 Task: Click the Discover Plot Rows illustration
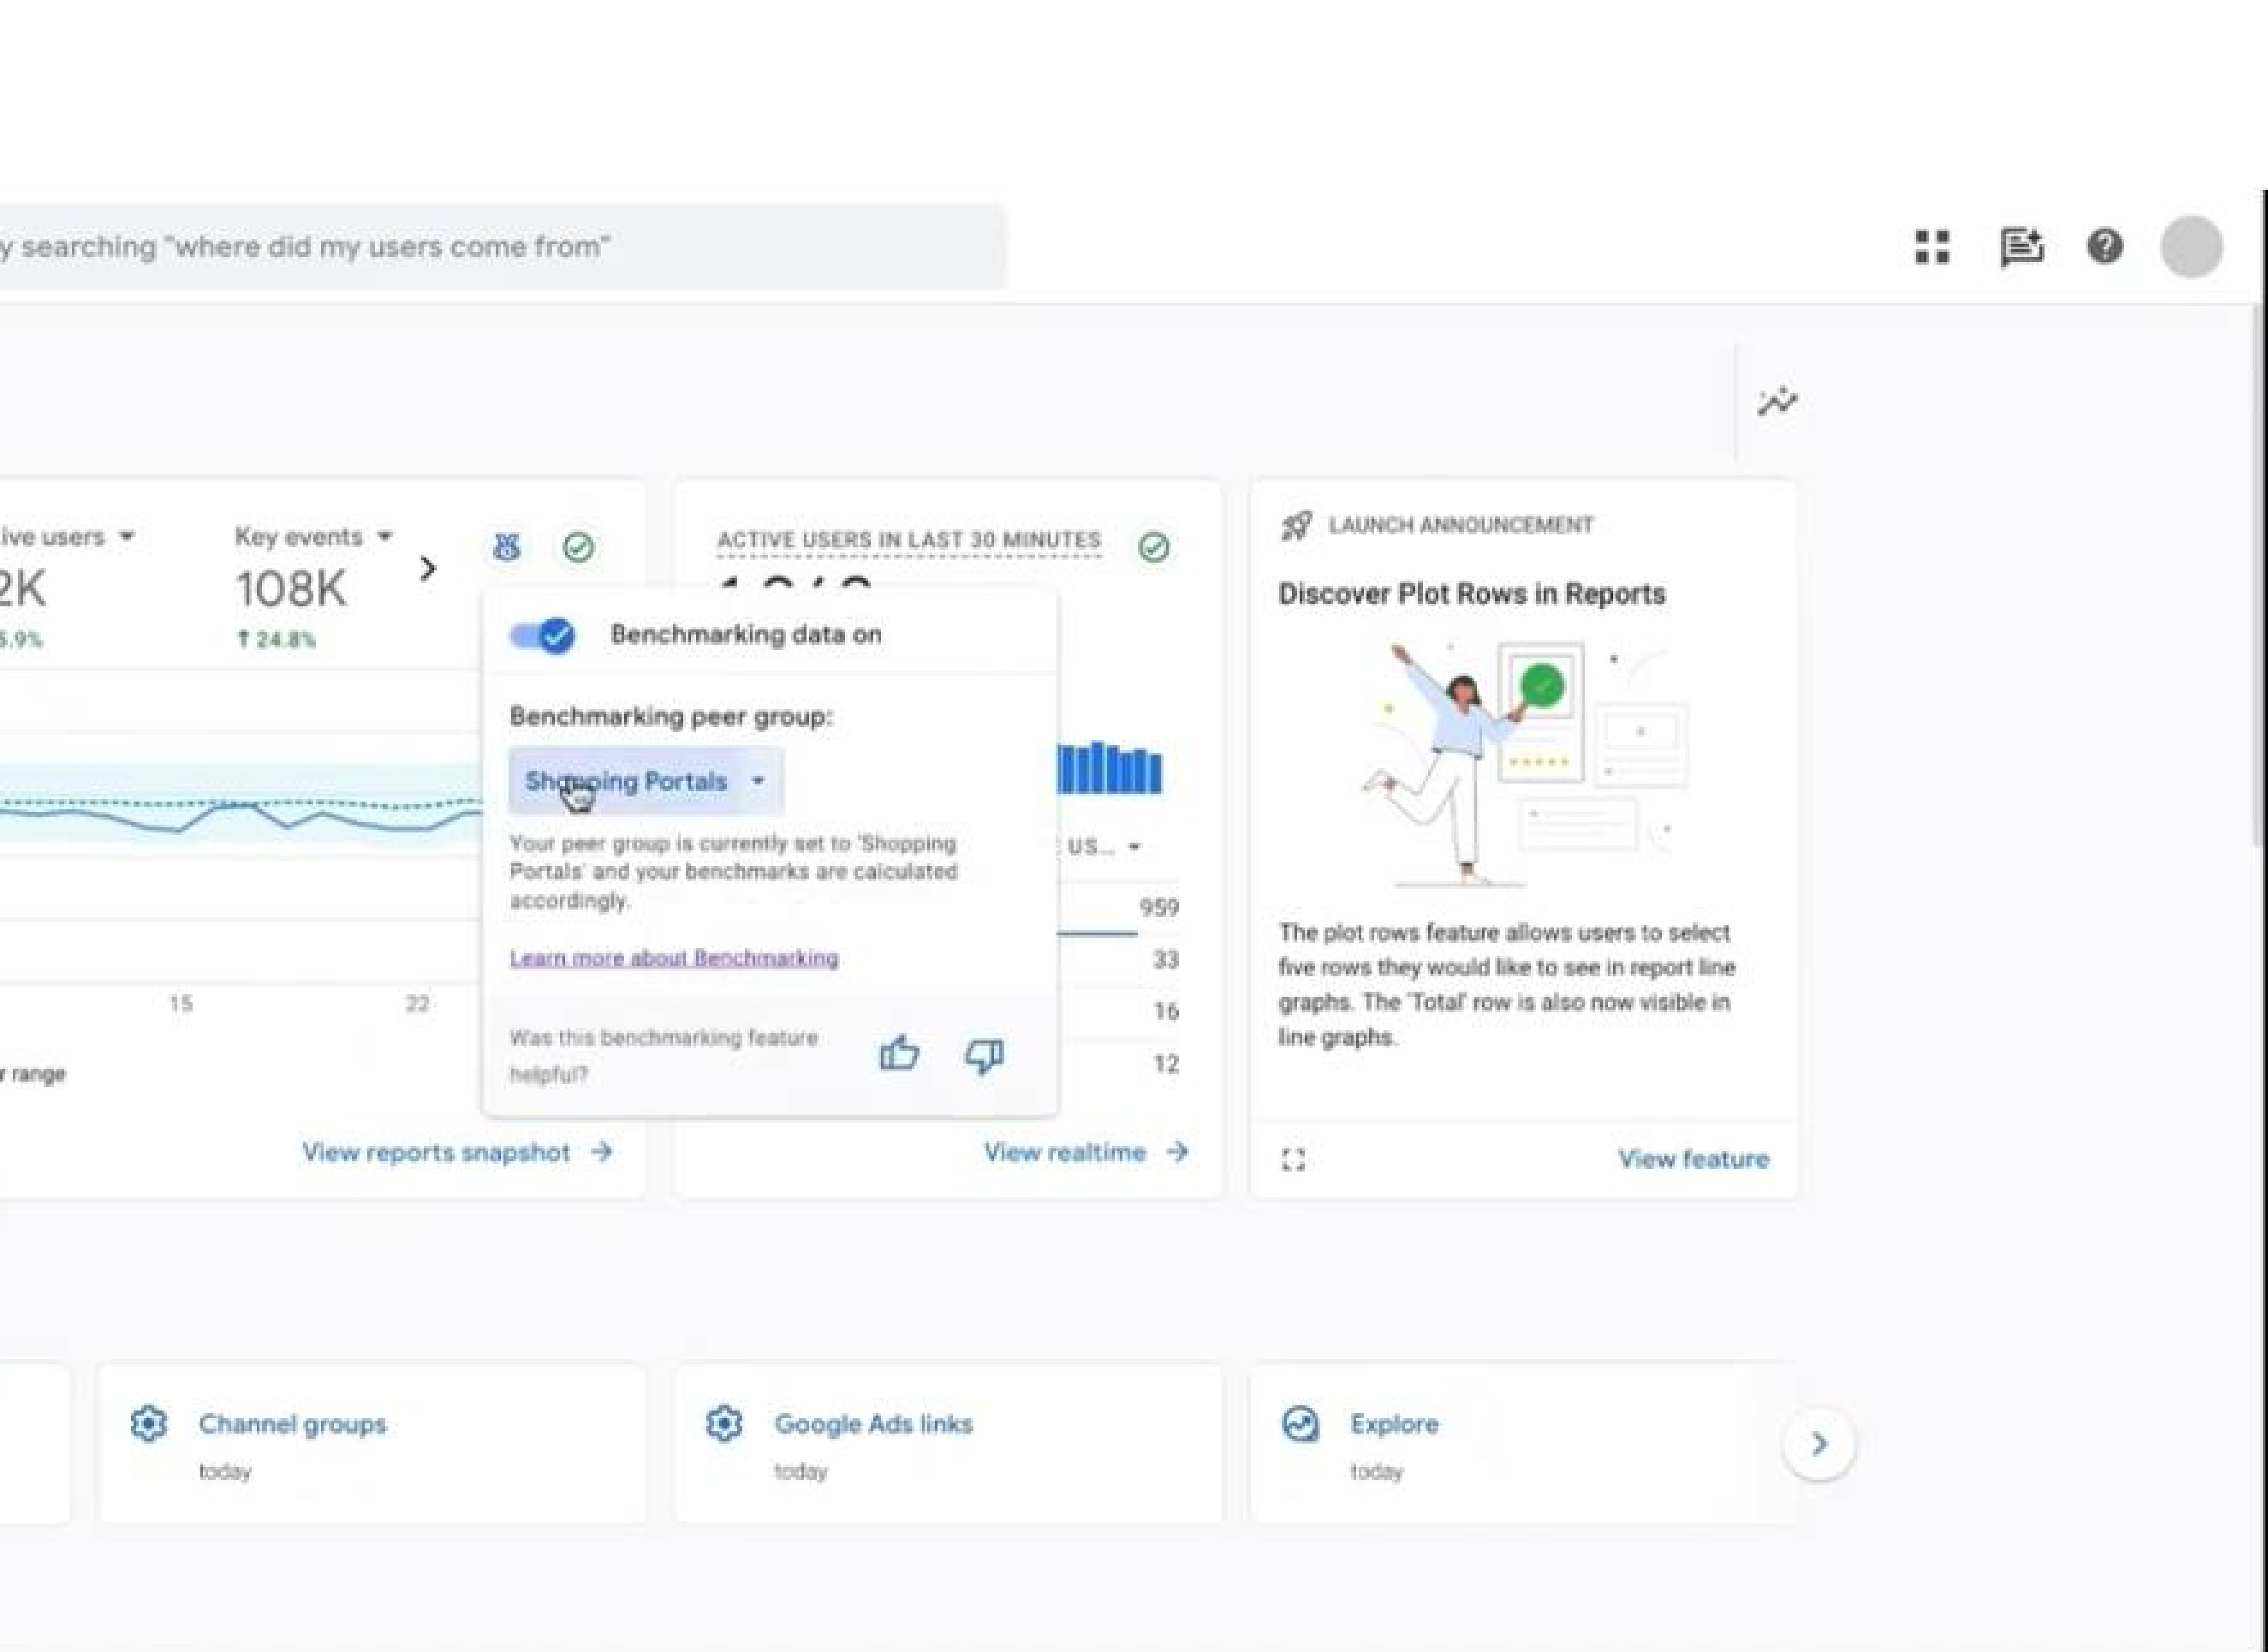(1524, 765)
